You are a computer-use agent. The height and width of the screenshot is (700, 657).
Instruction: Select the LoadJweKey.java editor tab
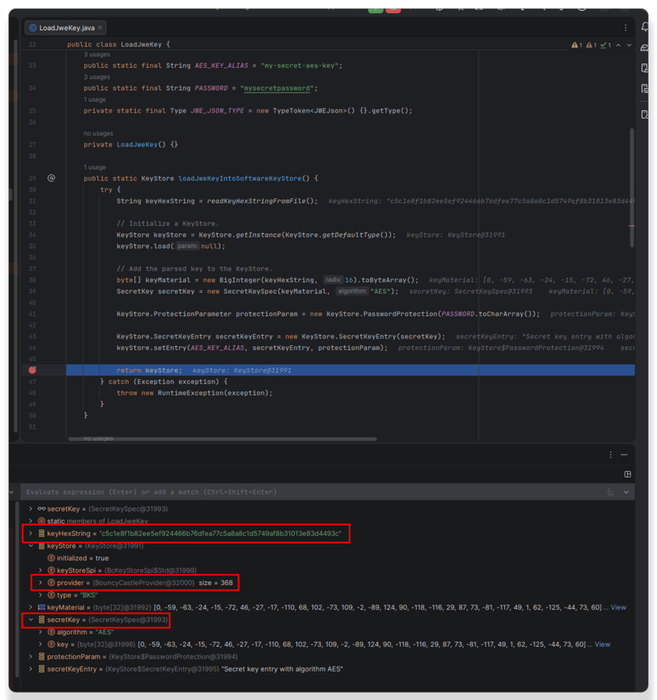pyautogui.click(x=66, y=27)
